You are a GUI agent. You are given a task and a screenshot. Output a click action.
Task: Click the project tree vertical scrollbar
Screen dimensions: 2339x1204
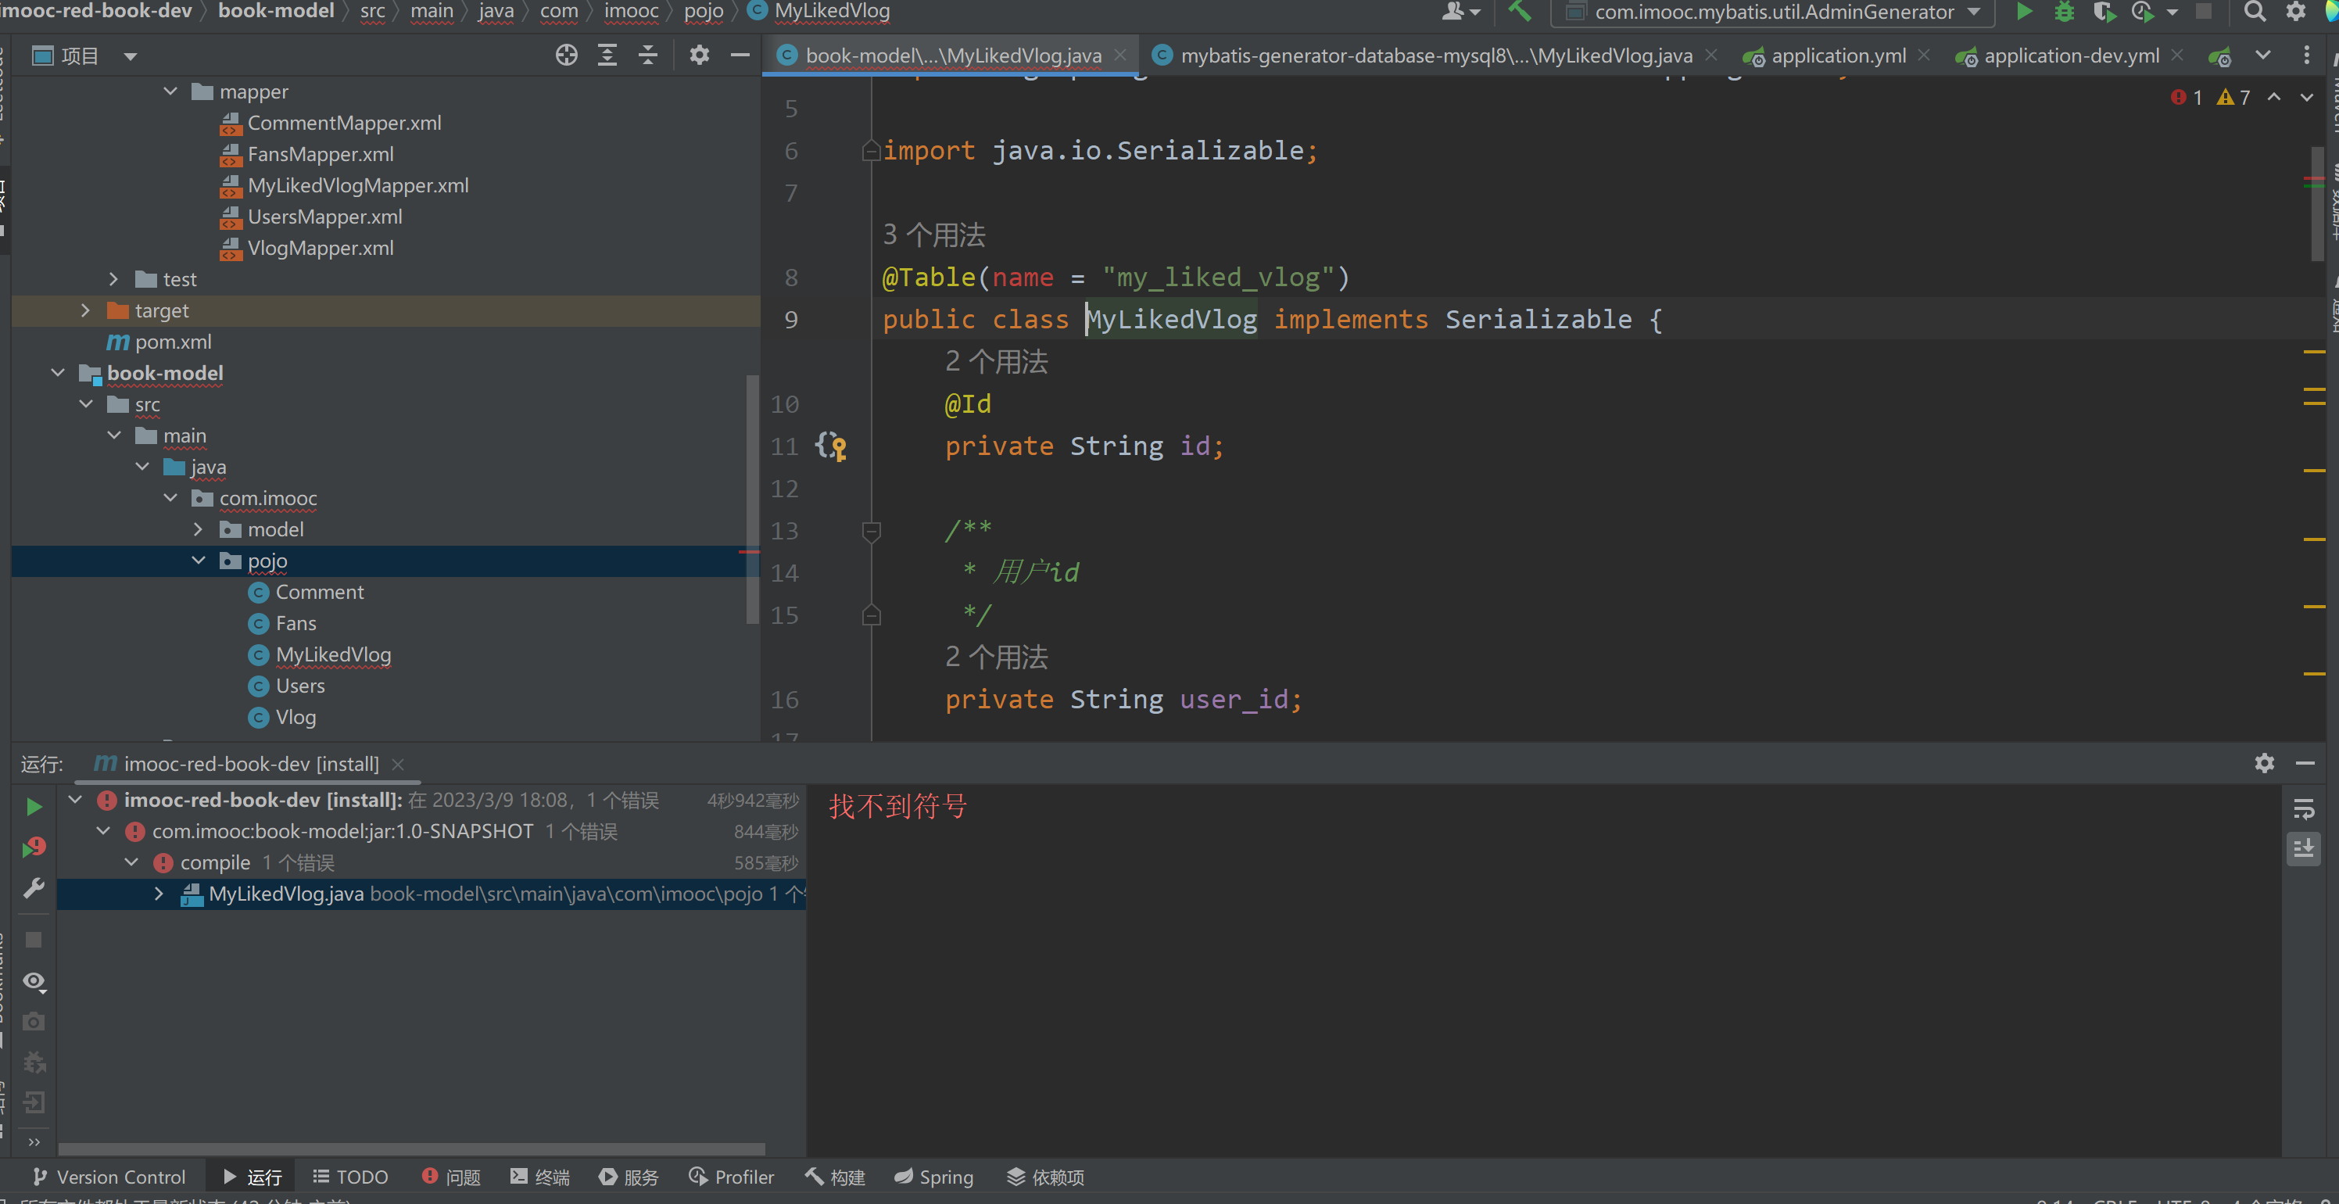[752, 500]
